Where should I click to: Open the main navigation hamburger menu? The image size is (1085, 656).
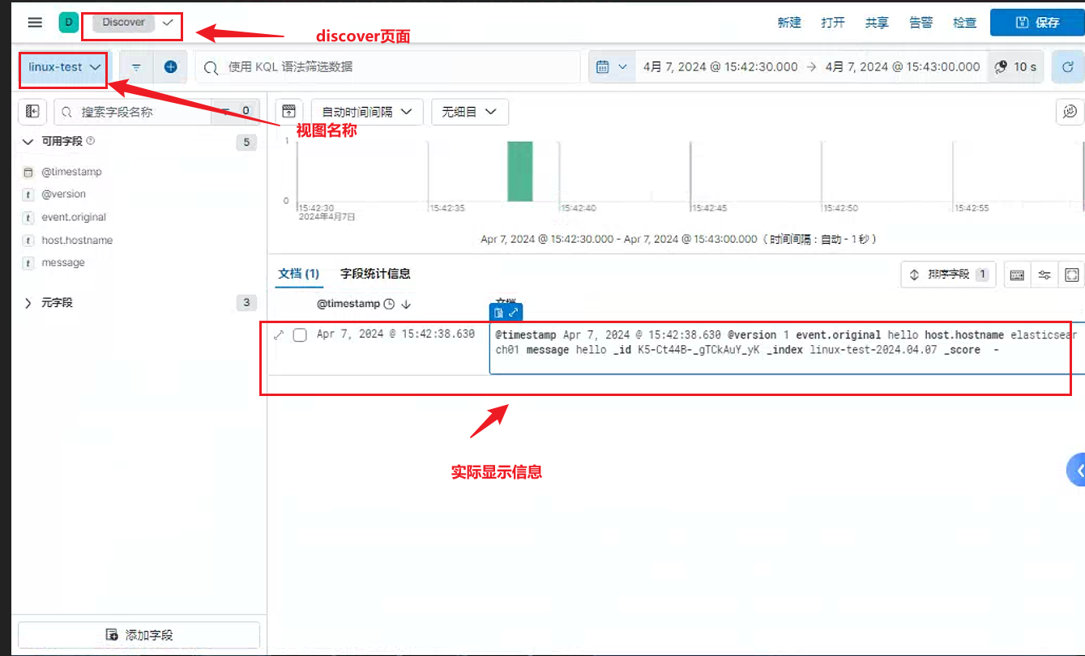[35, 23]
